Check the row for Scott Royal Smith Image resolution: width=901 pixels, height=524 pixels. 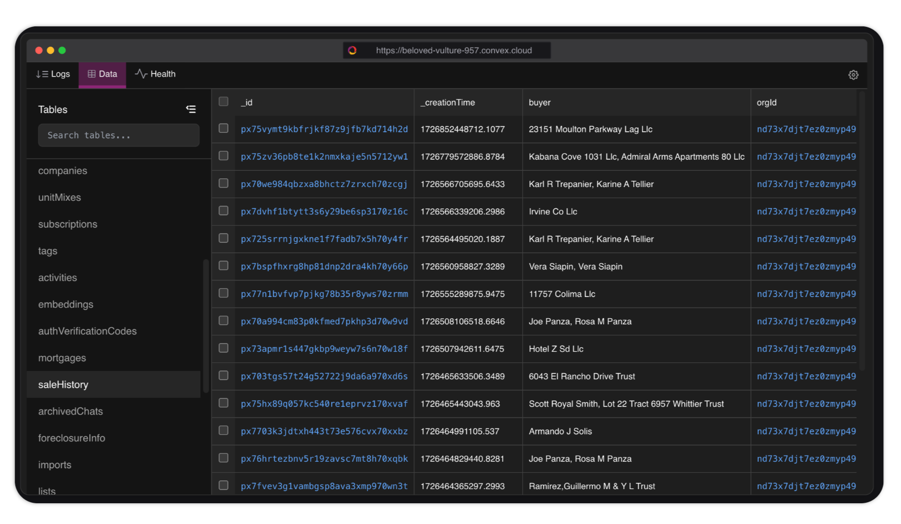click(x=223, y=403)
